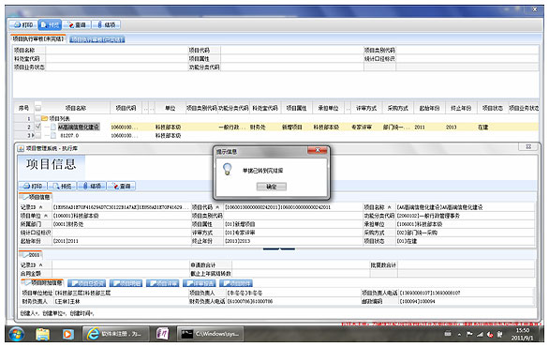This screenshot has height=347, width=549.
Task: Select the 2011 year tab
Action: click(x=31, y=255)
